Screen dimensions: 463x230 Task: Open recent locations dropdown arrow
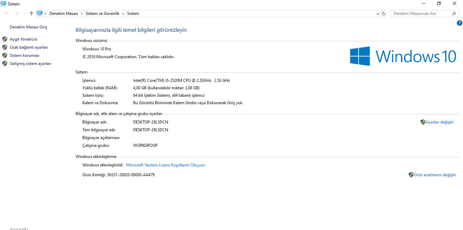pyautogui.click(x=24, y=14)
